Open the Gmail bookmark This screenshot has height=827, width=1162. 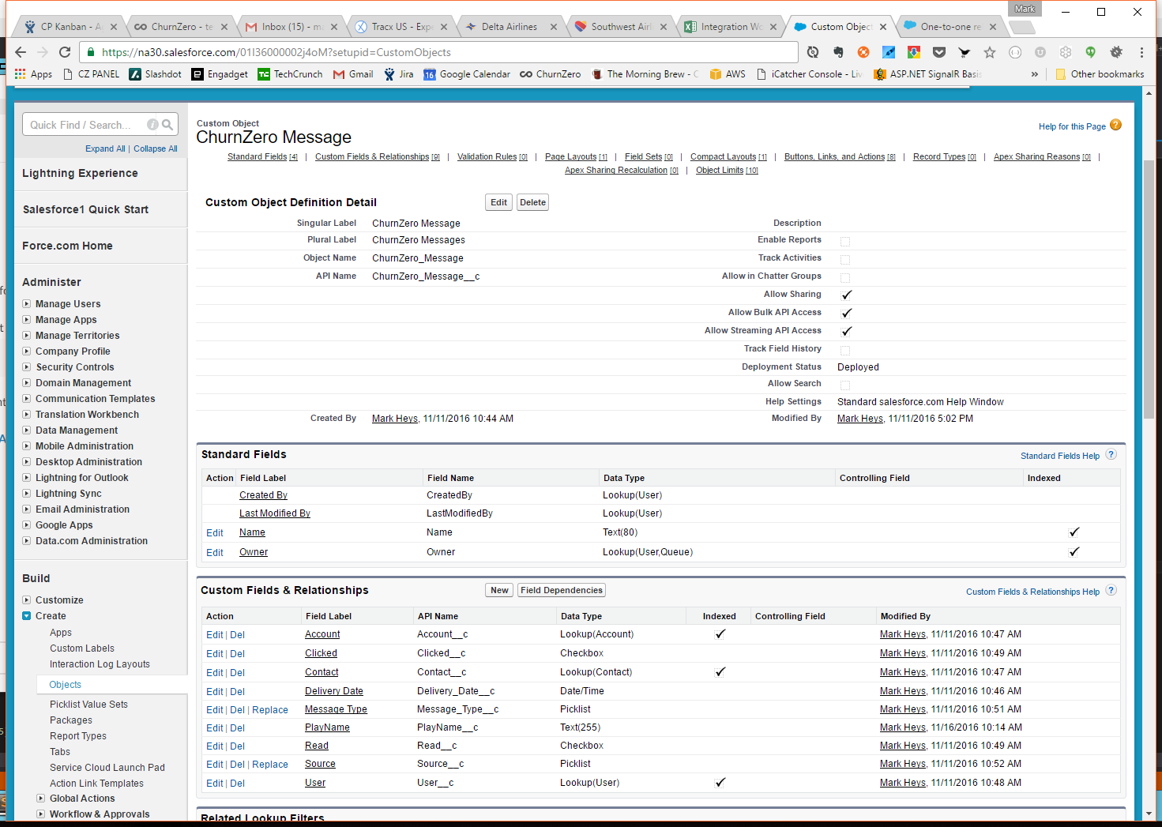[x=353, y=74]
